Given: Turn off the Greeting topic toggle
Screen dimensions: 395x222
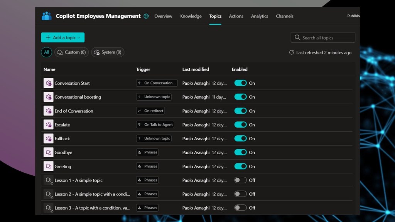Looking at the screenshot, I should pyautogui.click(x=240, y=166).
